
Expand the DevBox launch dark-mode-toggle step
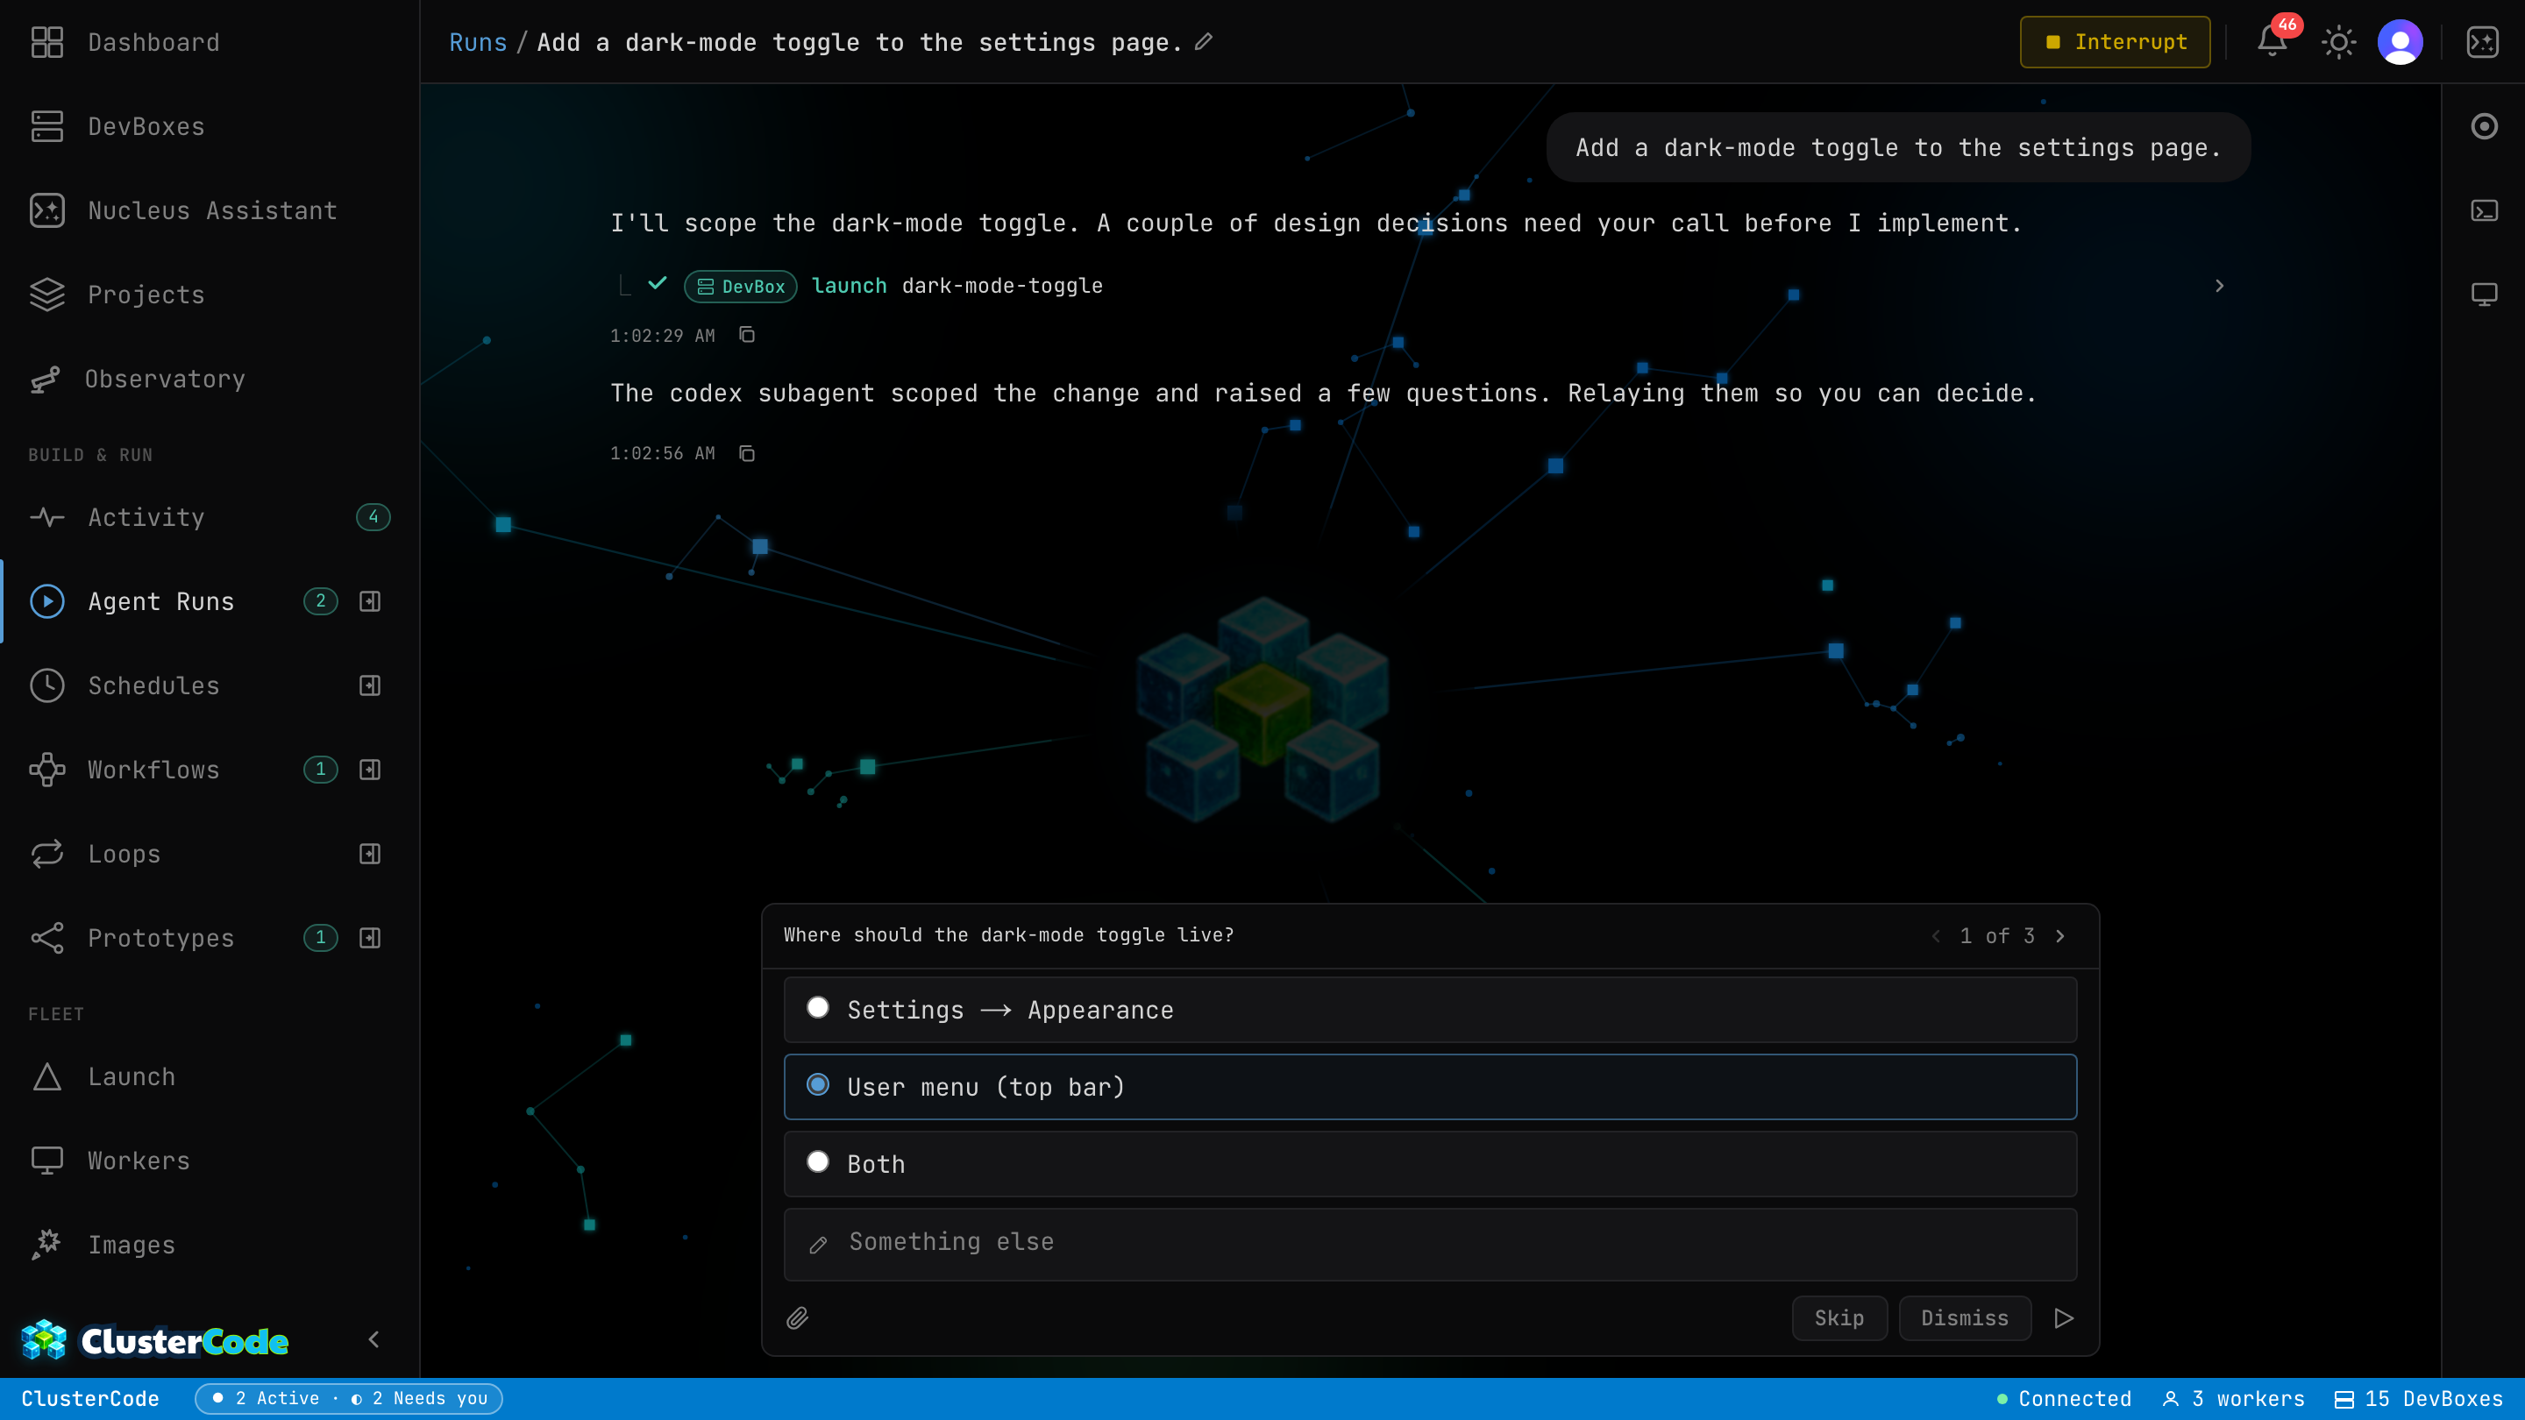(x=2219, y=286)
